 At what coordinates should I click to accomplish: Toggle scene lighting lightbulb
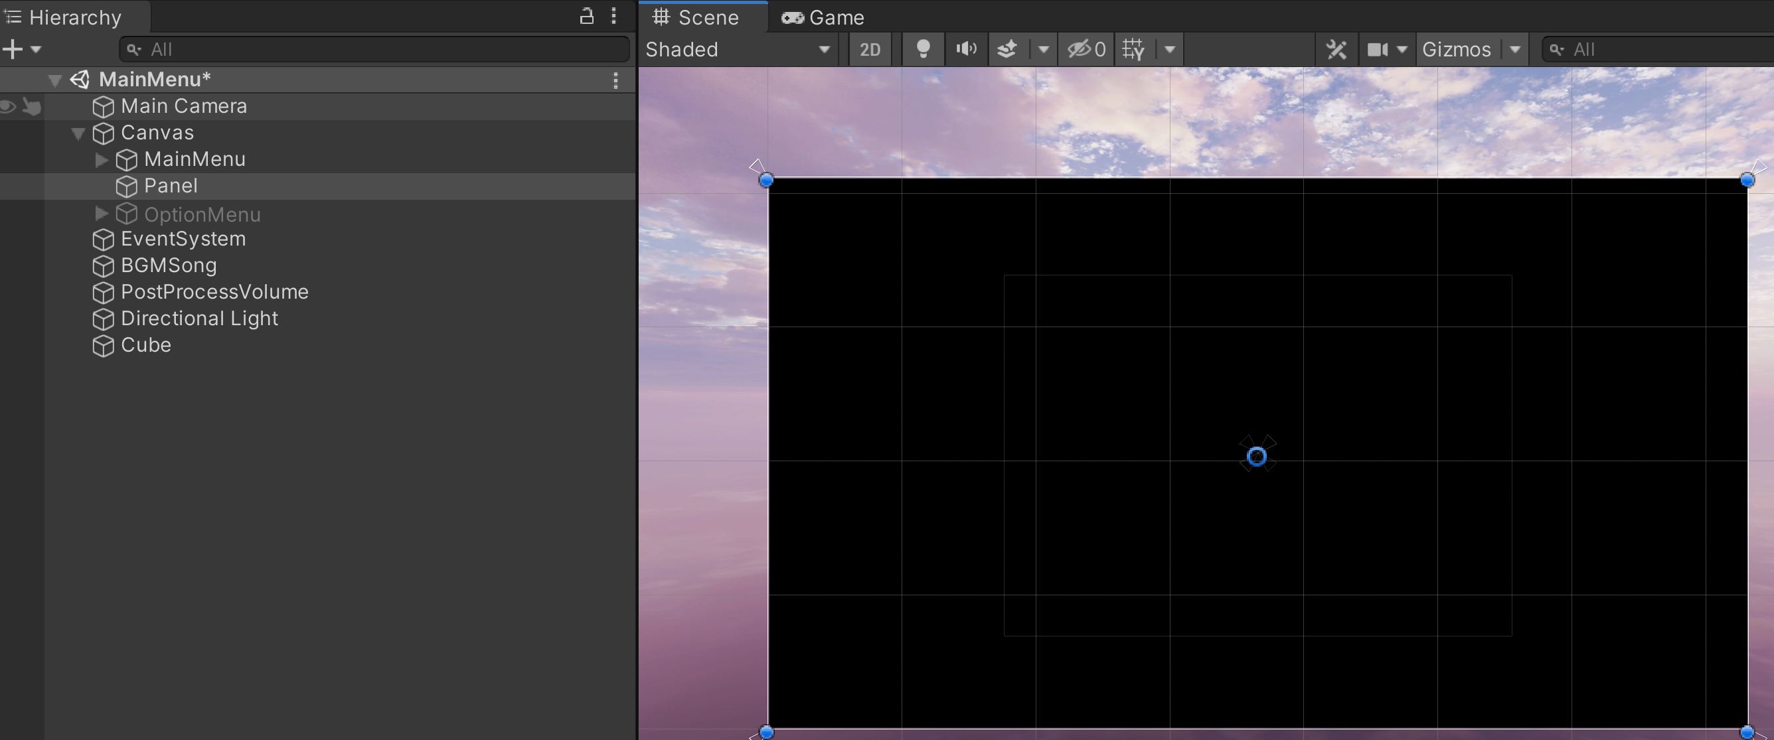tap(923, 50)
